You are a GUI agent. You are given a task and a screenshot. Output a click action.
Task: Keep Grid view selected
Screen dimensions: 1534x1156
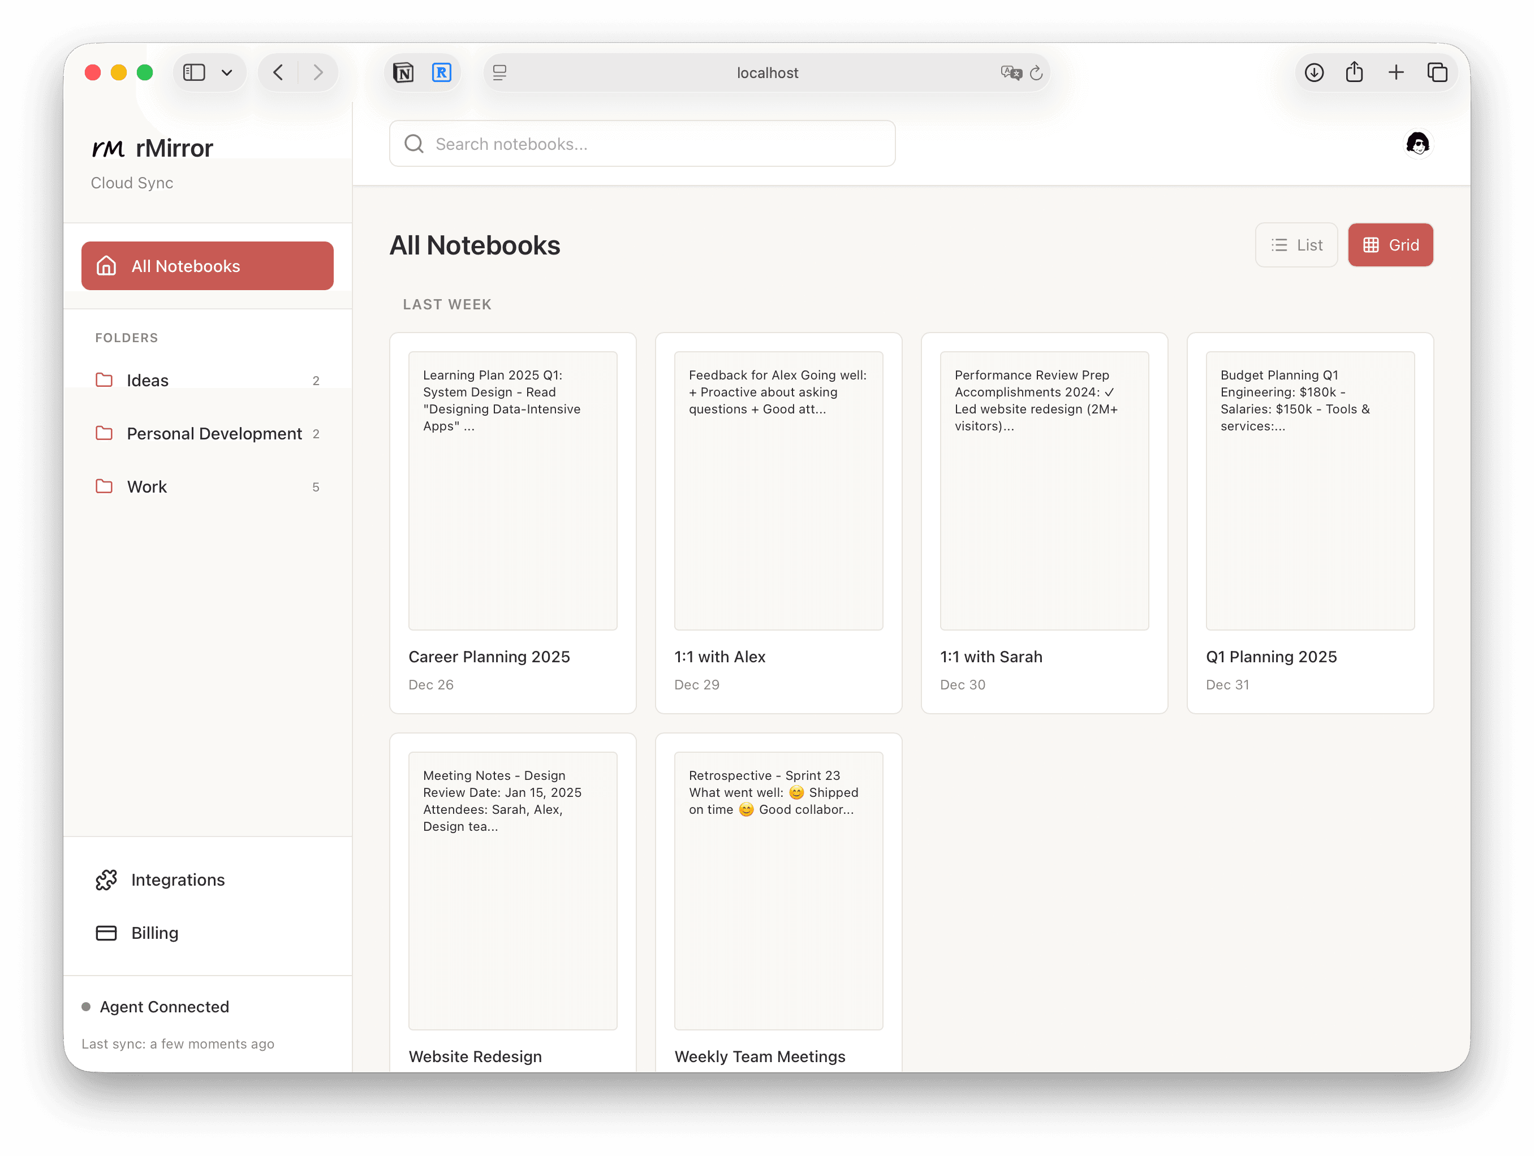coord(1390,245)
